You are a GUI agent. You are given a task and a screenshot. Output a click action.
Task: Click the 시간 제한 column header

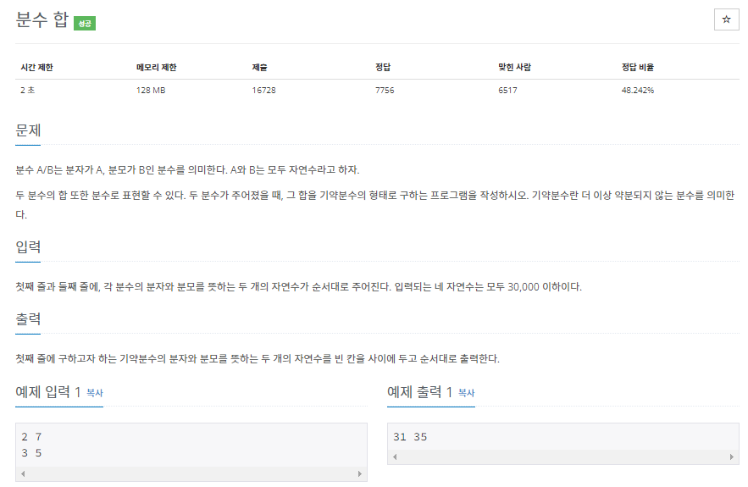point(36,67)
